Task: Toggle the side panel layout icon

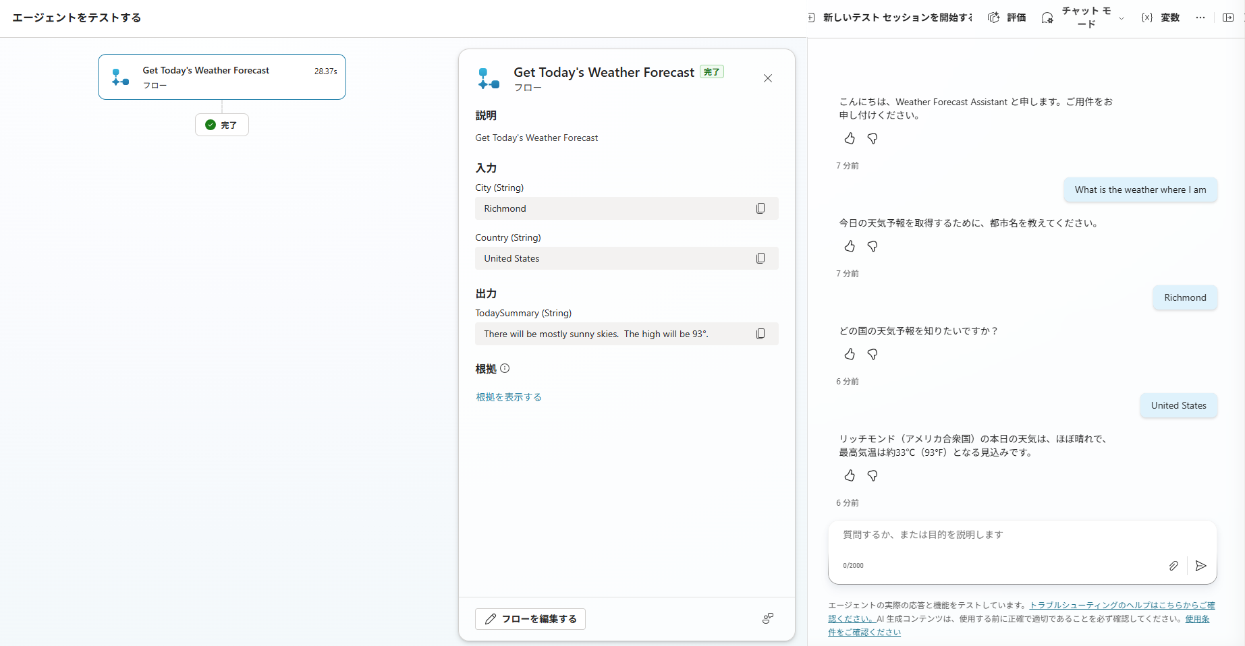Action: [1228, 18]
